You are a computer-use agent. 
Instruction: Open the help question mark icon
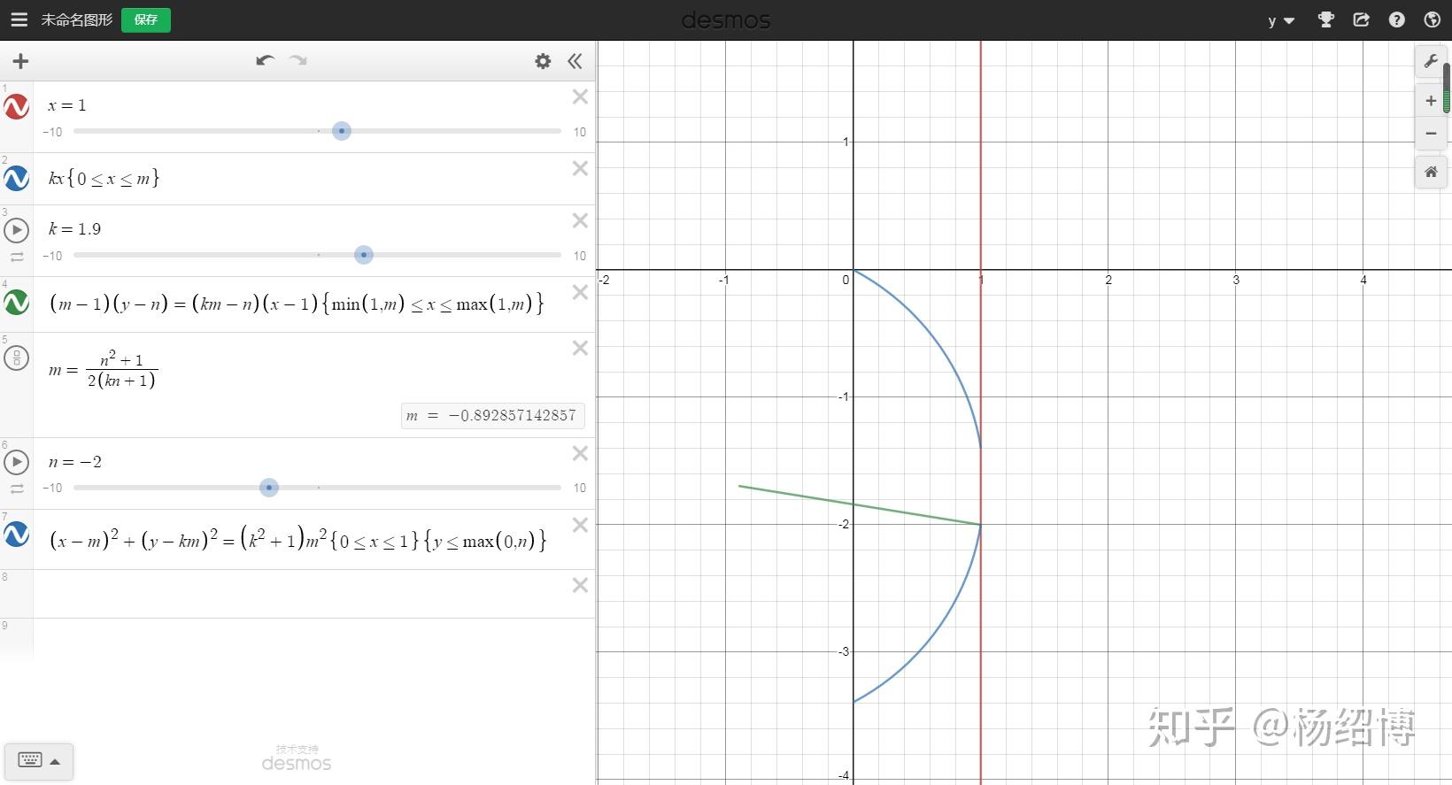(1397, 19)
